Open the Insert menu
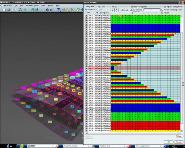This screenshot has width=185, height=148. 36,6
